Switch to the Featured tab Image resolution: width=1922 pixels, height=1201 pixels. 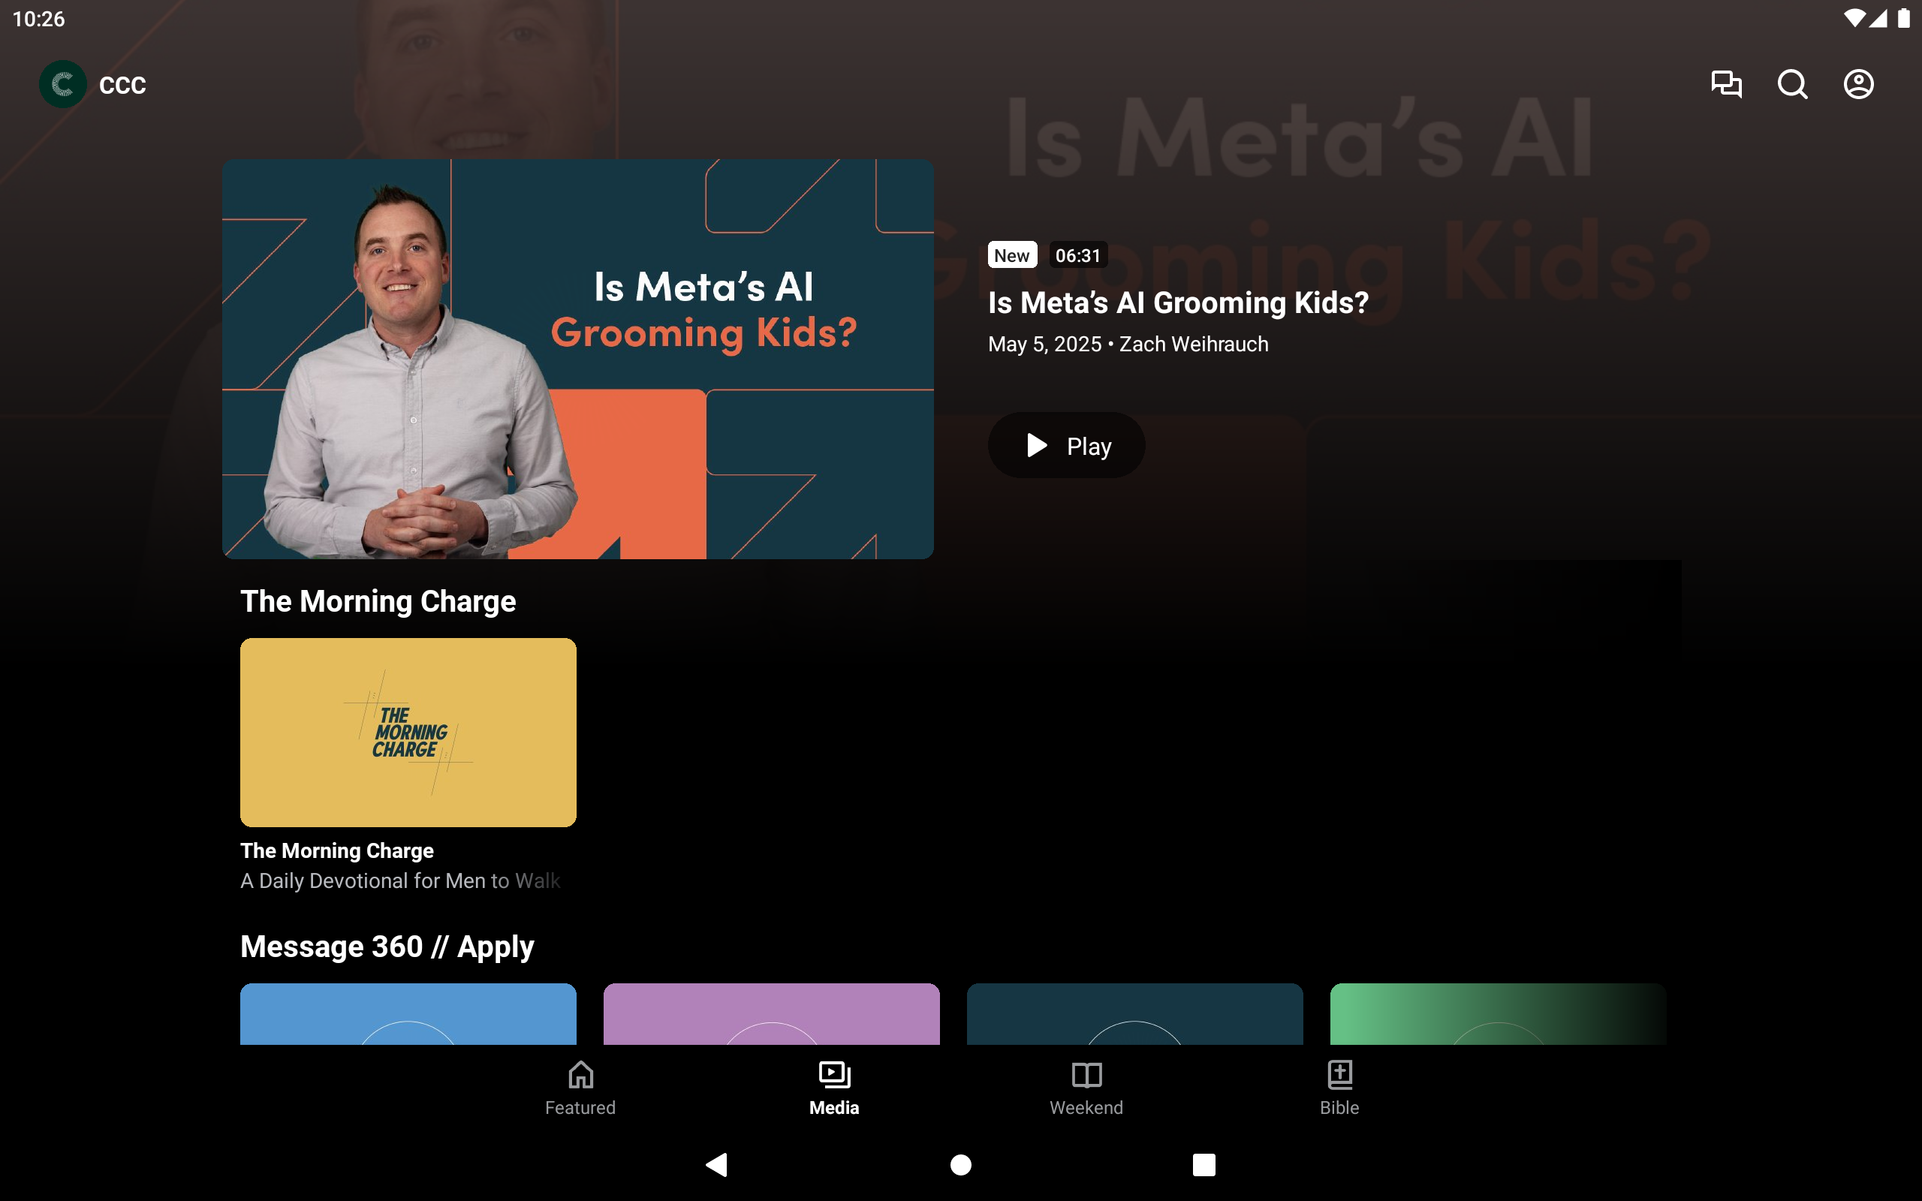coord(580,1088)
